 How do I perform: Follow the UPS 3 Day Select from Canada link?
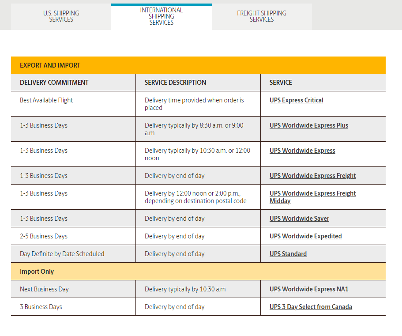pyautogui.click(x=311, y=307)
